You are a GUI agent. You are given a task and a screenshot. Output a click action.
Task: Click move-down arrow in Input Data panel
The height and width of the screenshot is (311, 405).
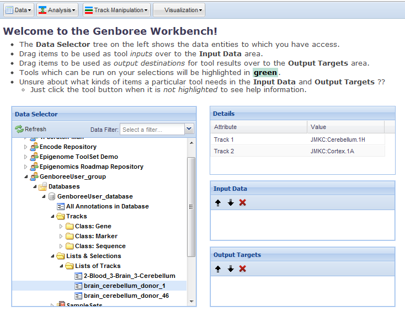coord(230,202)
